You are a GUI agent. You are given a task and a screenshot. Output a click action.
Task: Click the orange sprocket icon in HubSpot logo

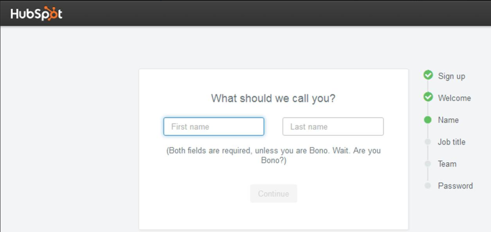coord(51,13)
